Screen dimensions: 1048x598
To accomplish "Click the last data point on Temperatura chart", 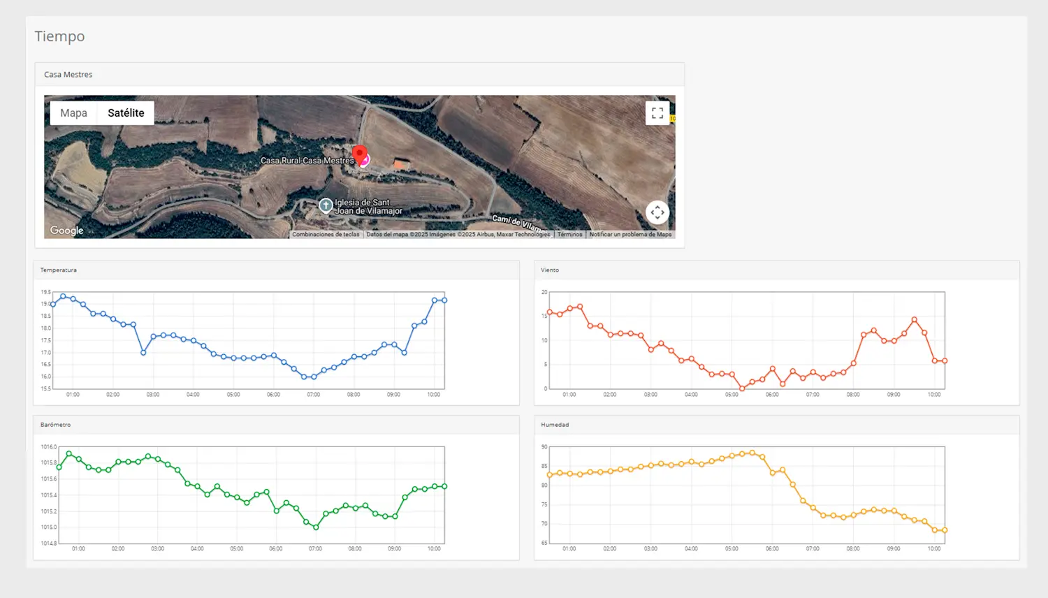I will pyautogui.click(x=444, y=300).
